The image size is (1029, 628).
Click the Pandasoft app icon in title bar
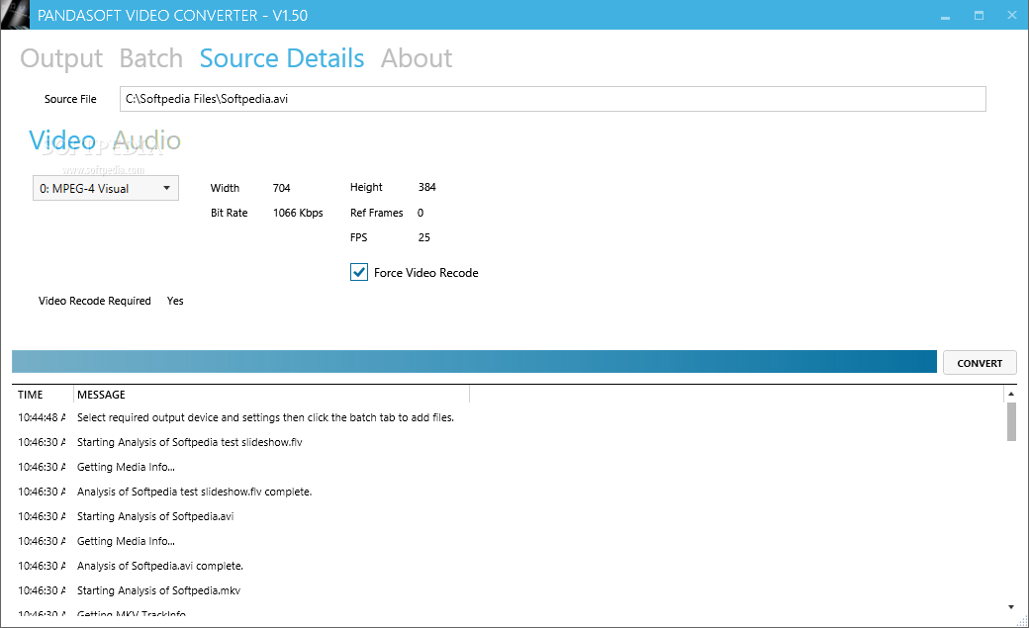15,15
